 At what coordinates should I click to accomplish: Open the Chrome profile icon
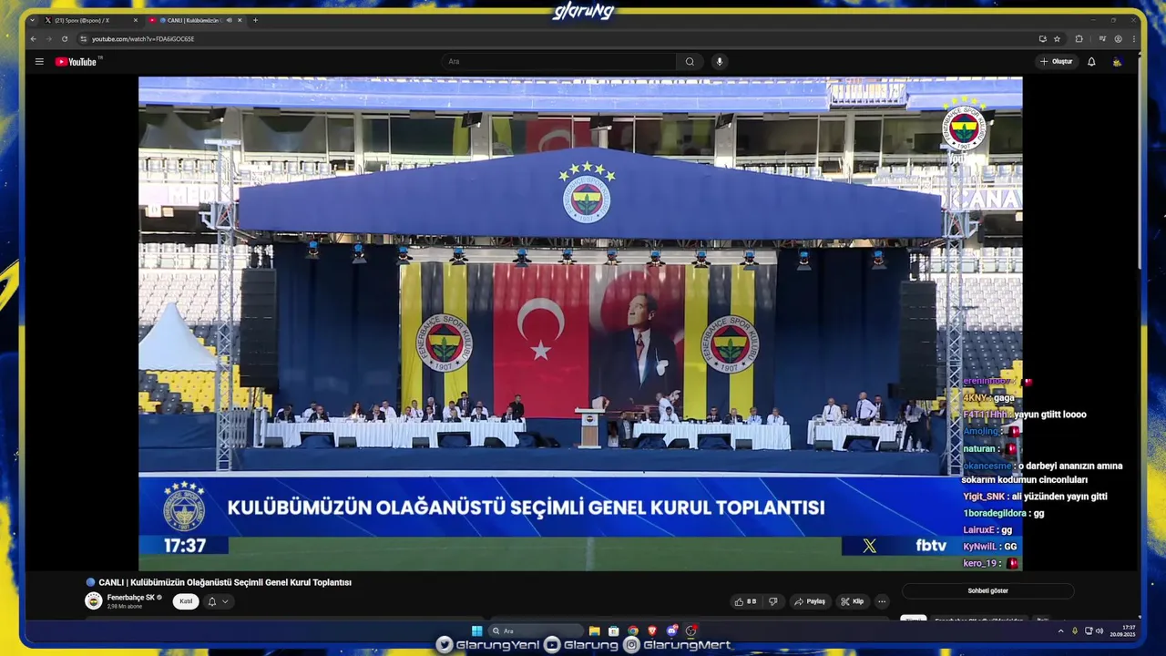click(1118, 39)
